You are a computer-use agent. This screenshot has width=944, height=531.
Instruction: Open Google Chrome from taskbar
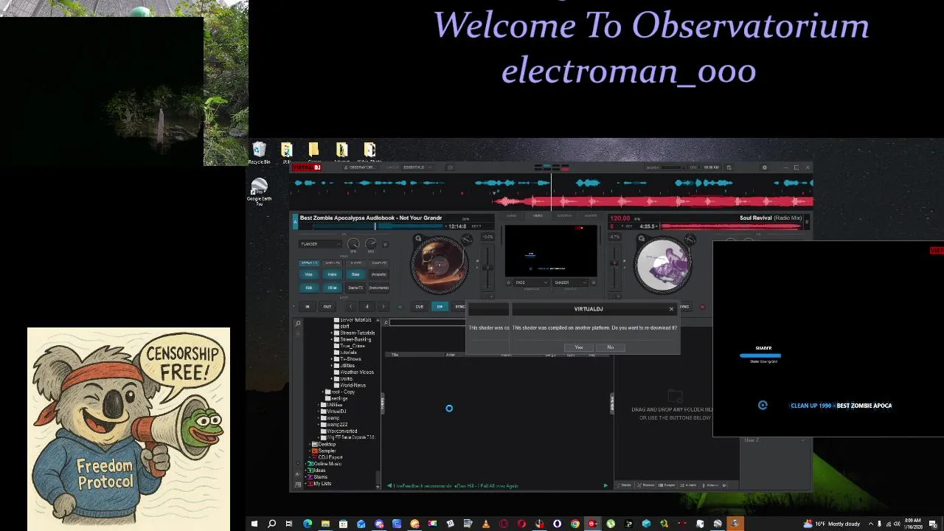(x=575, y=524)
